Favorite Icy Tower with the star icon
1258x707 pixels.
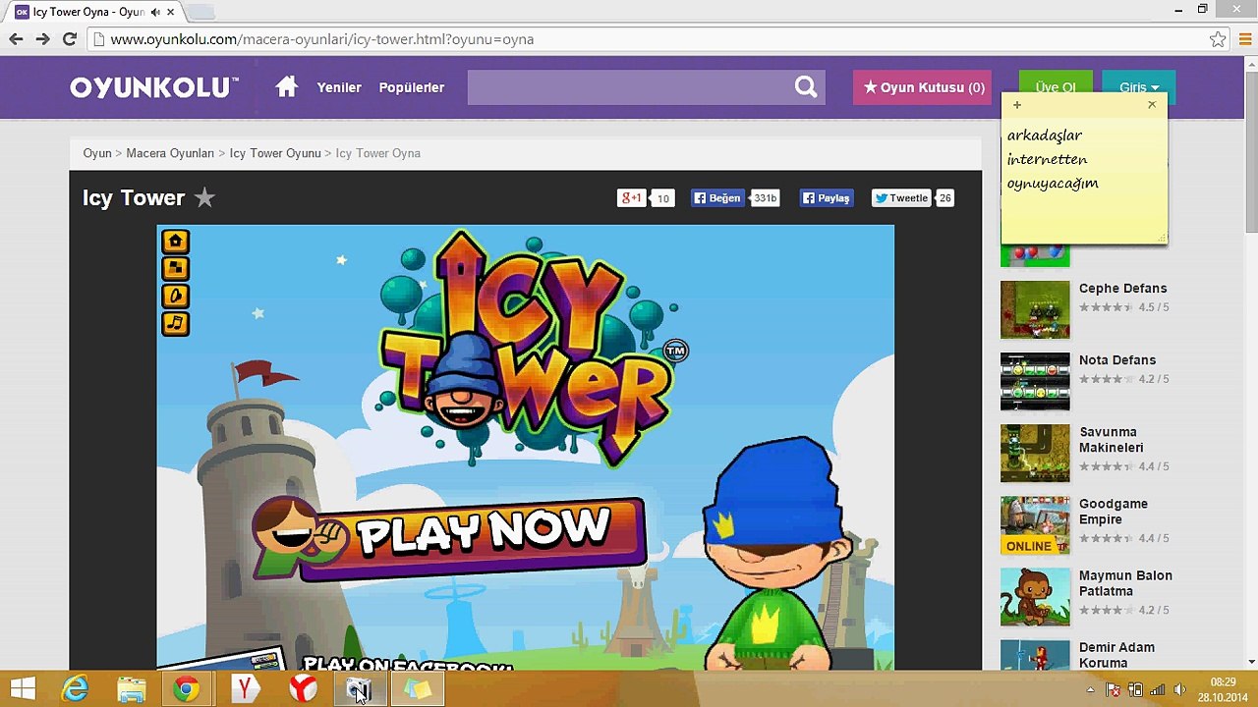coord(204,197)
